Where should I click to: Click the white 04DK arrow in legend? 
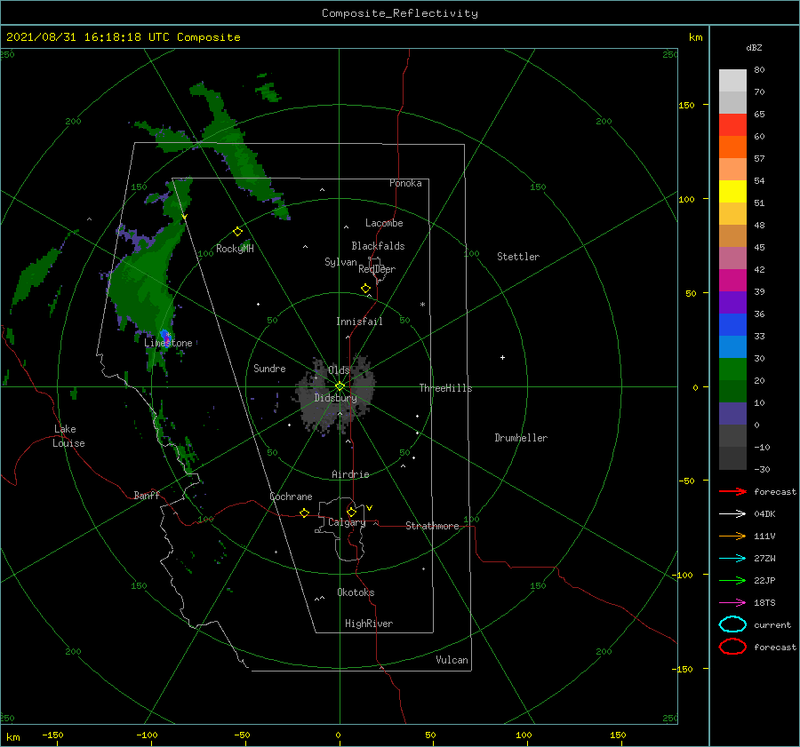tap(732, 513)
